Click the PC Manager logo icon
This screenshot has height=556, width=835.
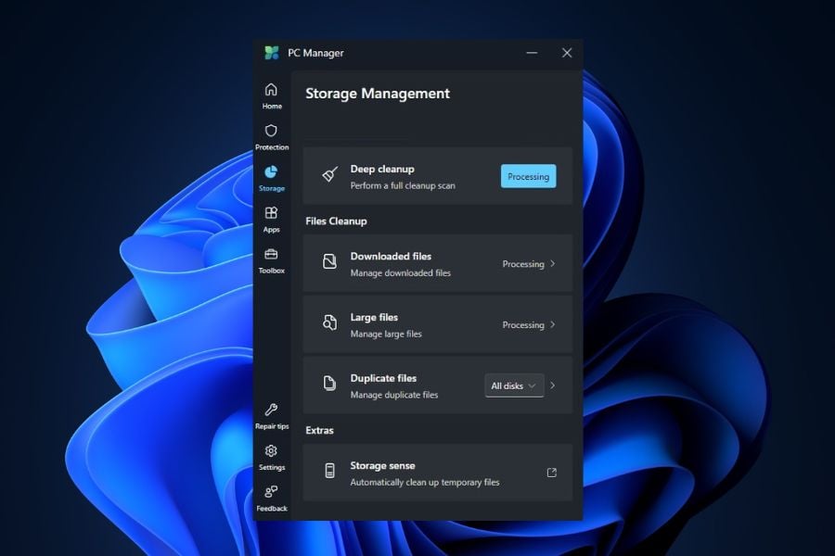pos(271,53)
